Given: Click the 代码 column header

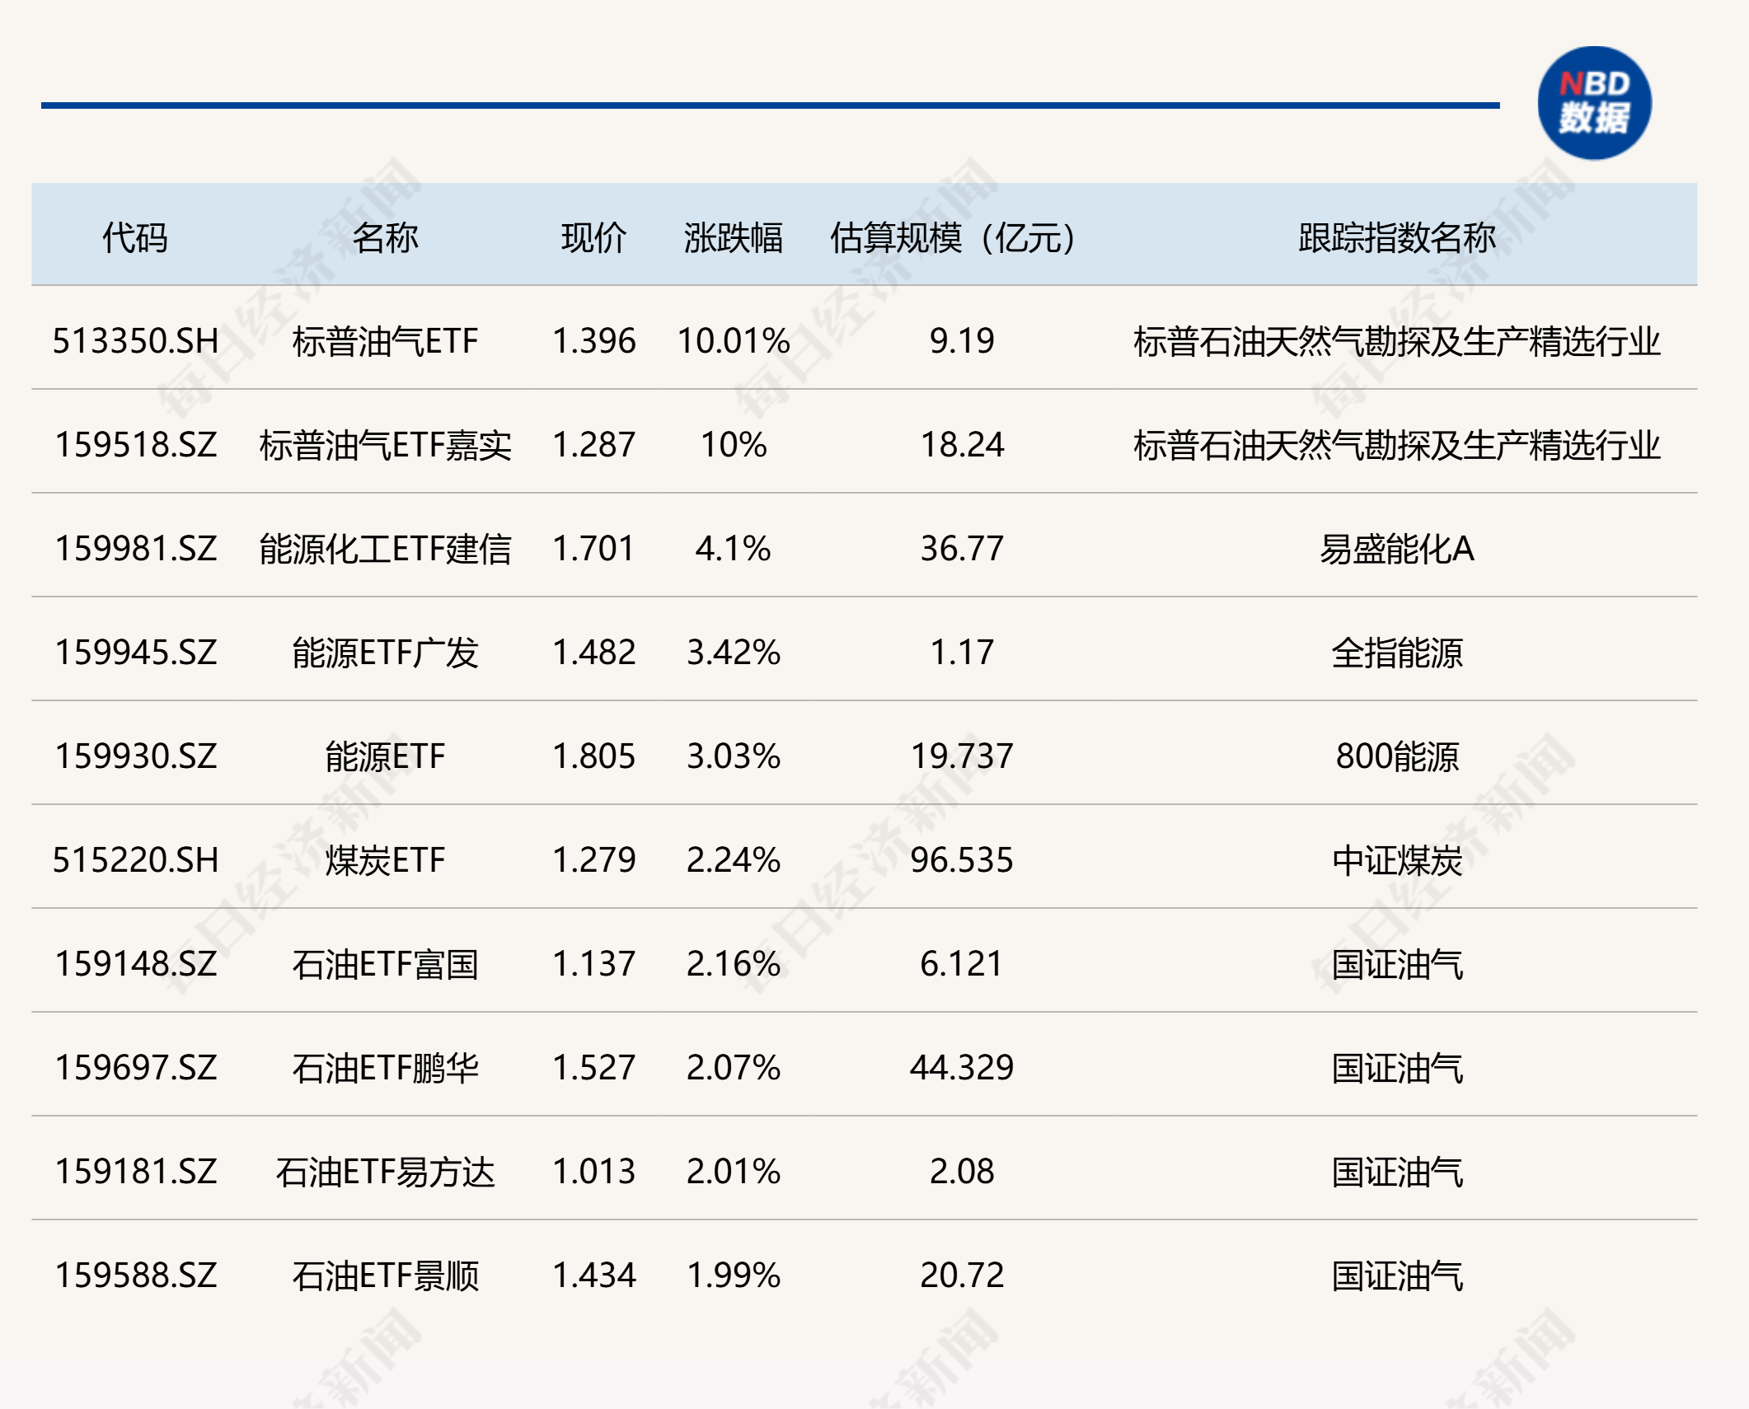Looking at the screenshot, I should 135,238.
